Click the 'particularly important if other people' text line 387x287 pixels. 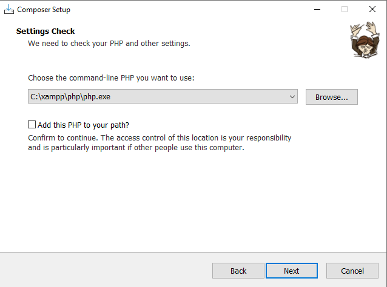point(136,148)
